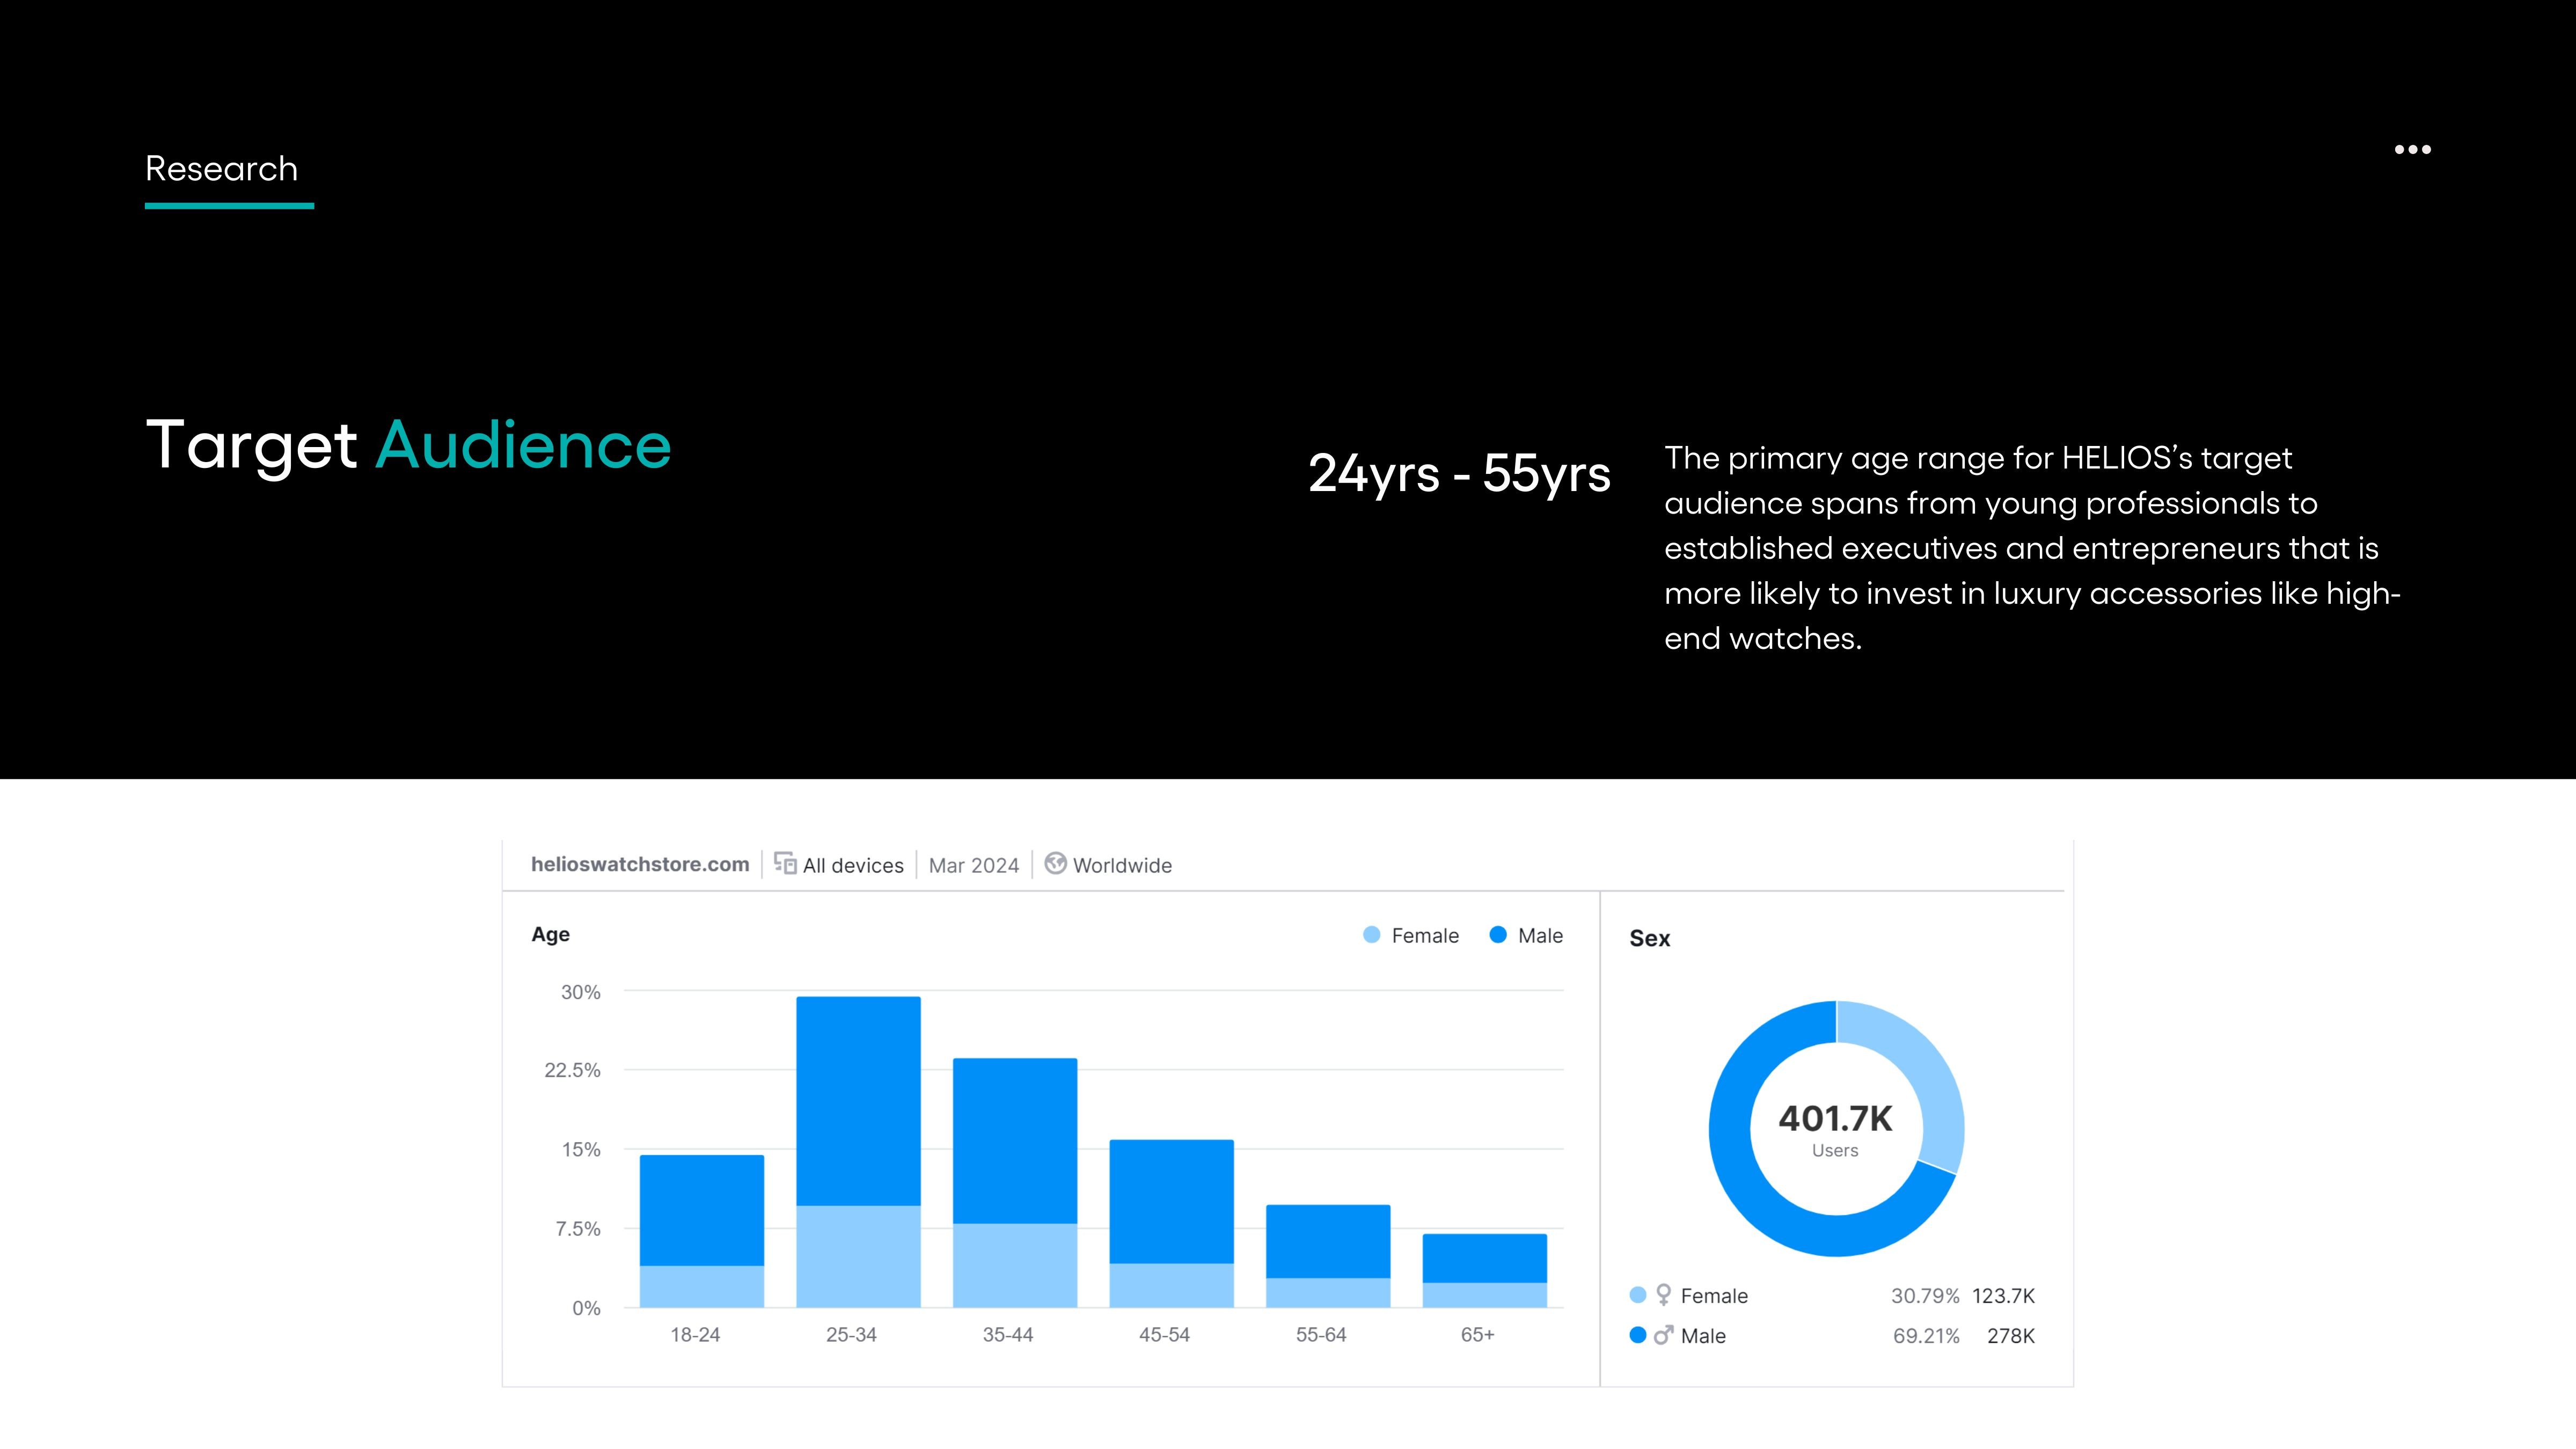Viewport: 2576px width, 1449px height.
Task: Click the 35-44 age axis label
Action: pyautogui.click(x=1008, y=1335)
